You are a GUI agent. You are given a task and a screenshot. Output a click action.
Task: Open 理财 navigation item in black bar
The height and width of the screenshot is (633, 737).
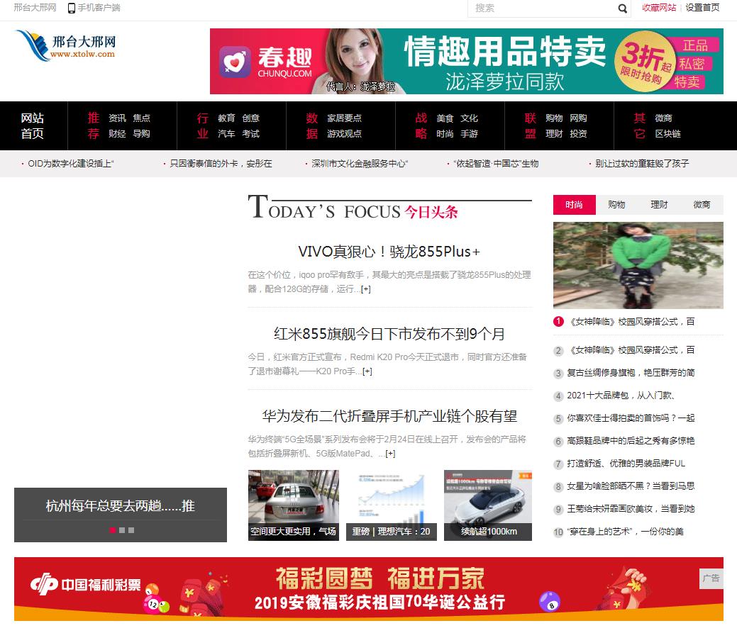point(554,134)
